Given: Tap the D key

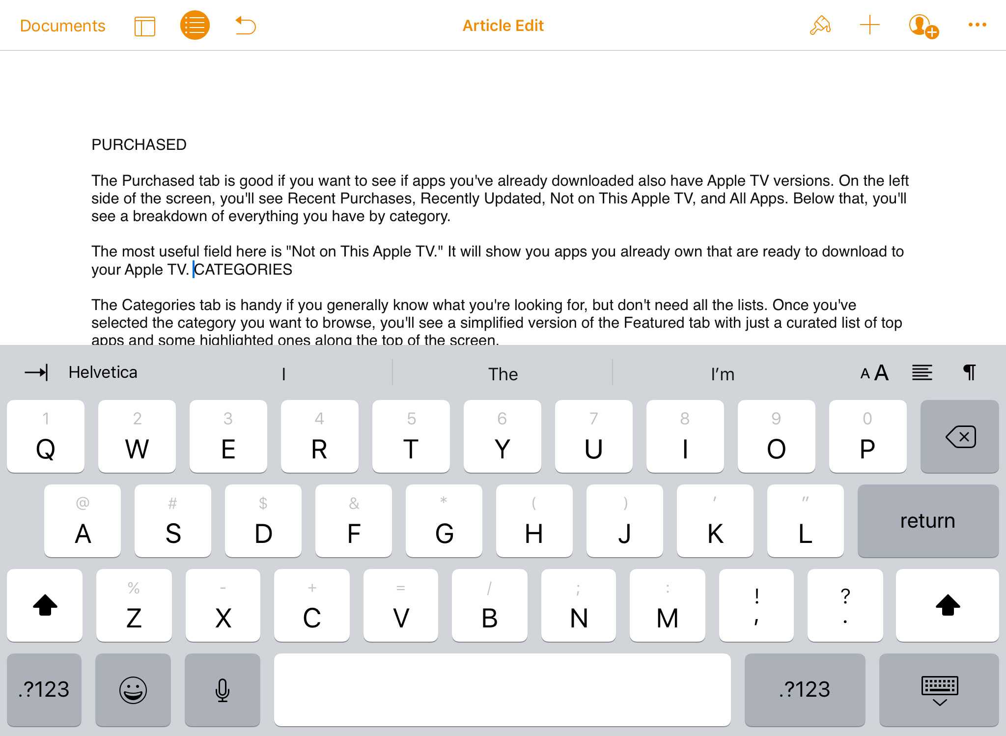Looking at the screenshot, I should [263, 521].
